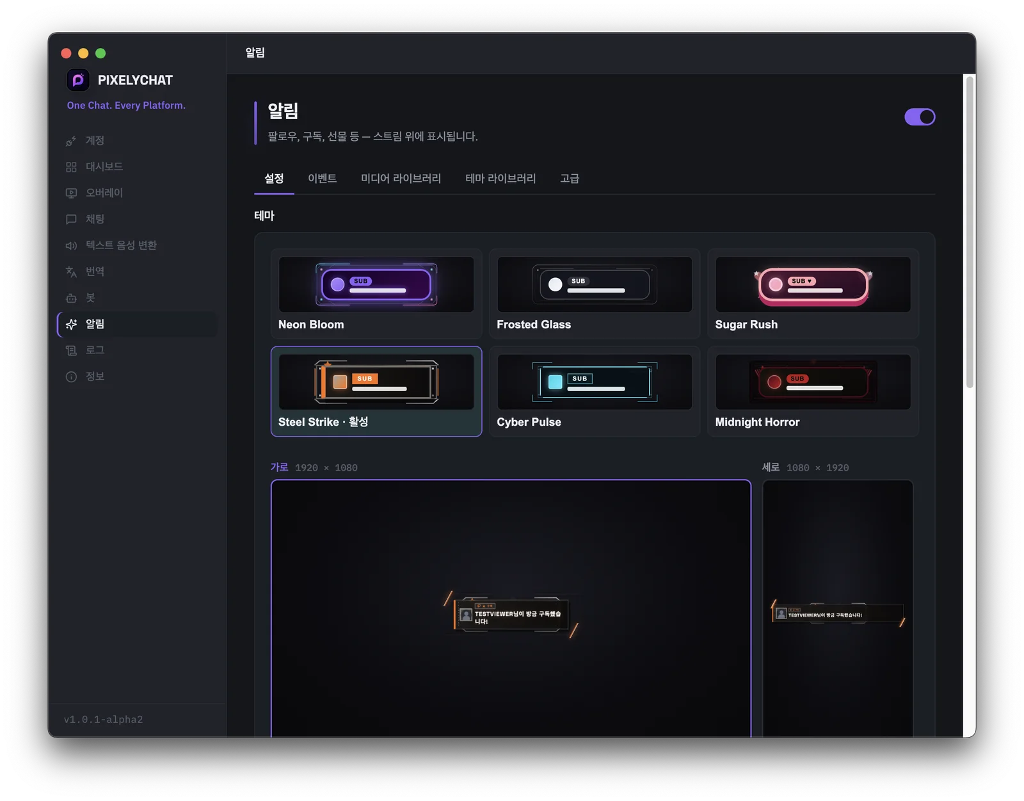Open the 로그 log icon

(x=71, y=351)
